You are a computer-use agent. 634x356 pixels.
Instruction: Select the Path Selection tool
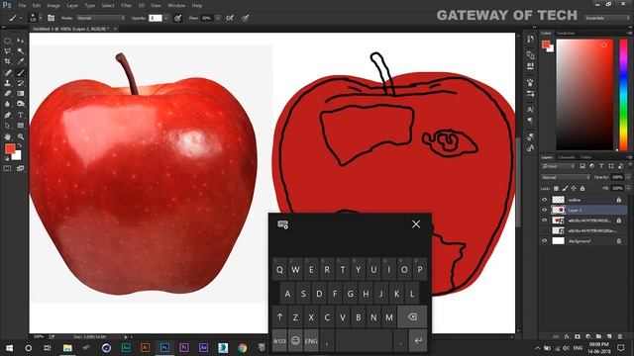8,126
